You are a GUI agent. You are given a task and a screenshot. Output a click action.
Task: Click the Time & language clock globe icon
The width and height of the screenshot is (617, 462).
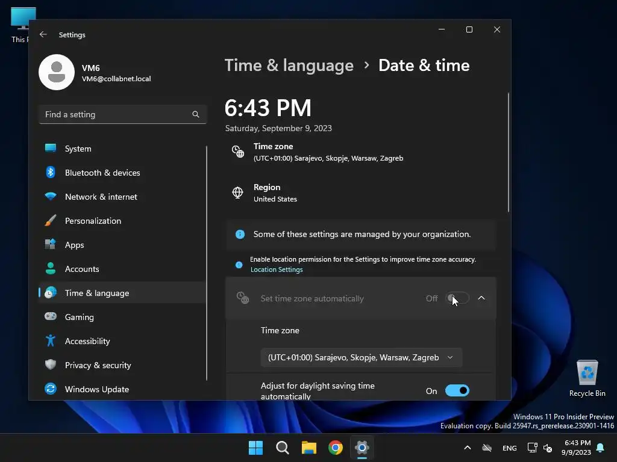tap(51, 293)
